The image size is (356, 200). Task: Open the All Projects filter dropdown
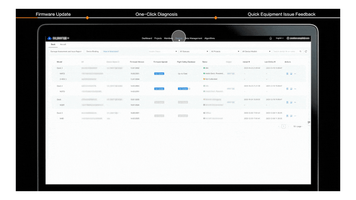(224, 51)
